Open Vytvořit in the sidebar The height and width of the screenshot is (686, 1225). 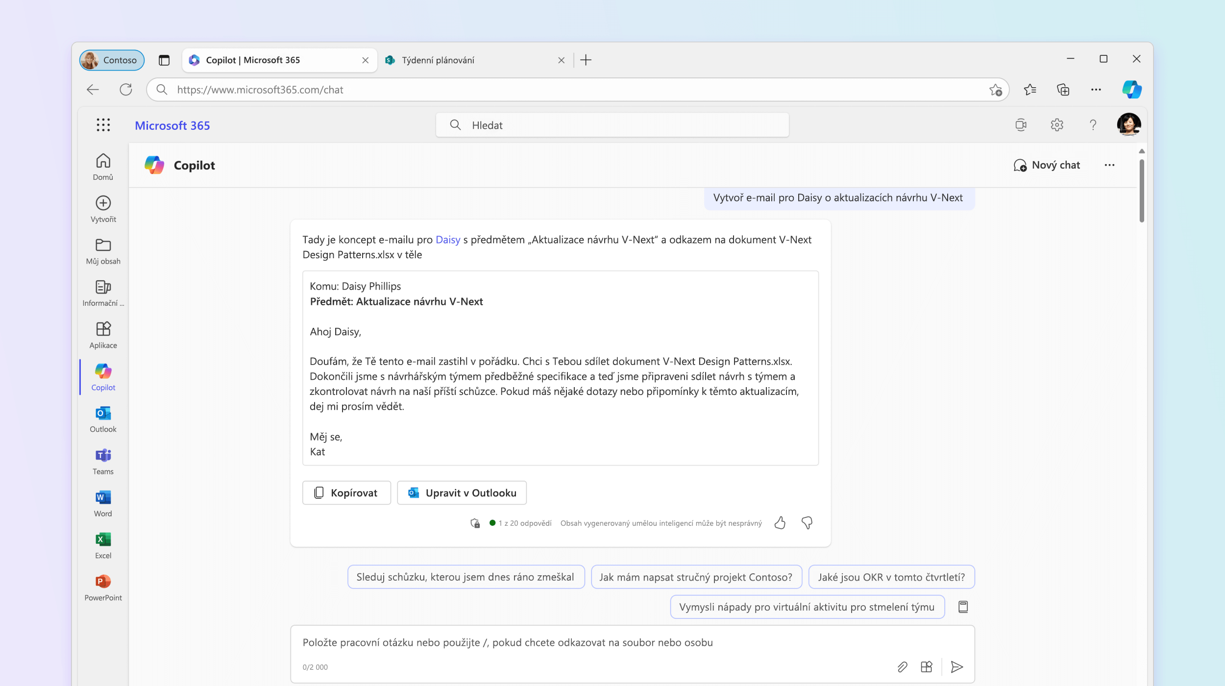coord(103,209)
